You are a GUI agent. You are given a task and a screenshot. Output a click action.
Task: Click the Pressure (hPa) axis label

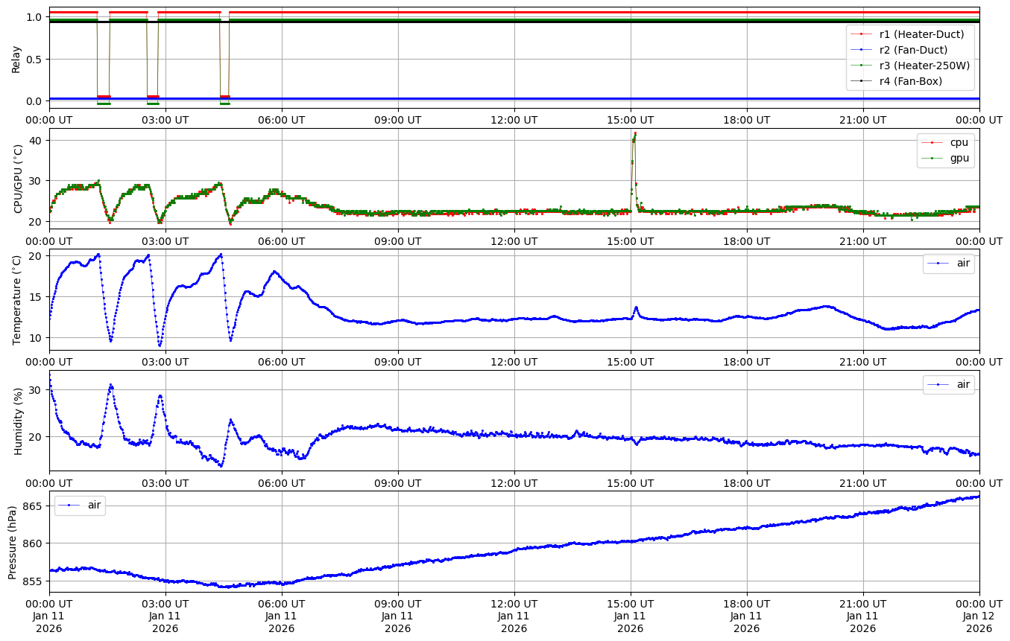(13, 541)
